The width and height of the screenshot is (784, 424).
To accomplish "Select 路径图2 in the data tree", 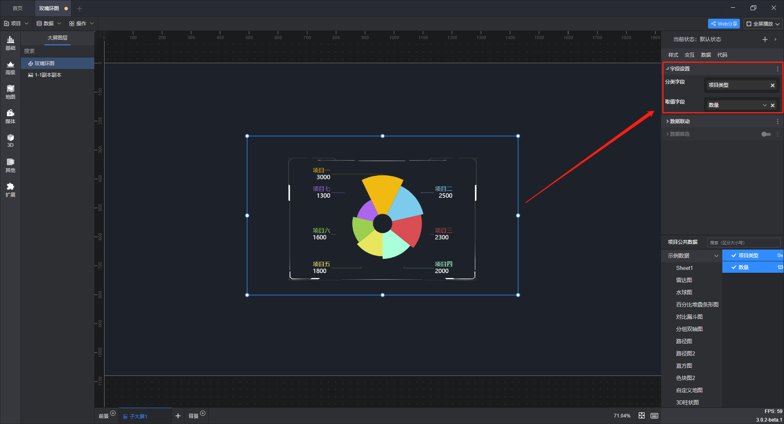I will [x=685, y=353].
